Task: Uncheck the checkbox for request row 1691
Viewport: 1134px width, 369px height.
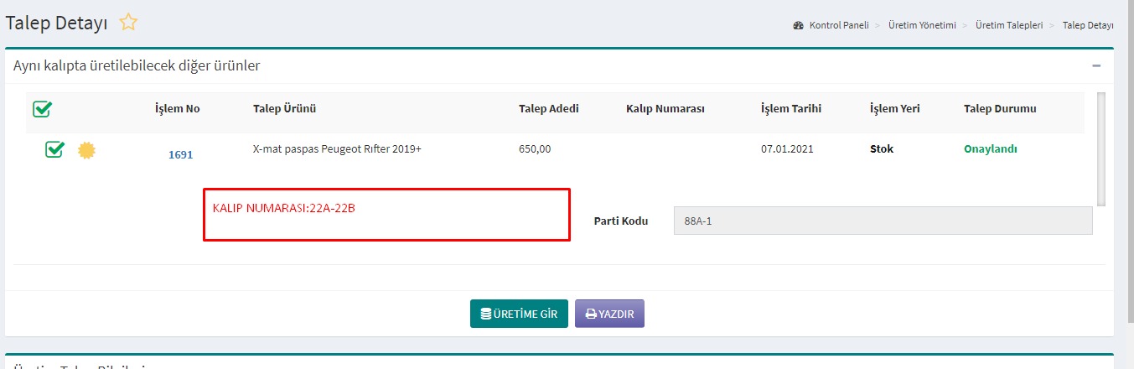Action: coord(54,150)
